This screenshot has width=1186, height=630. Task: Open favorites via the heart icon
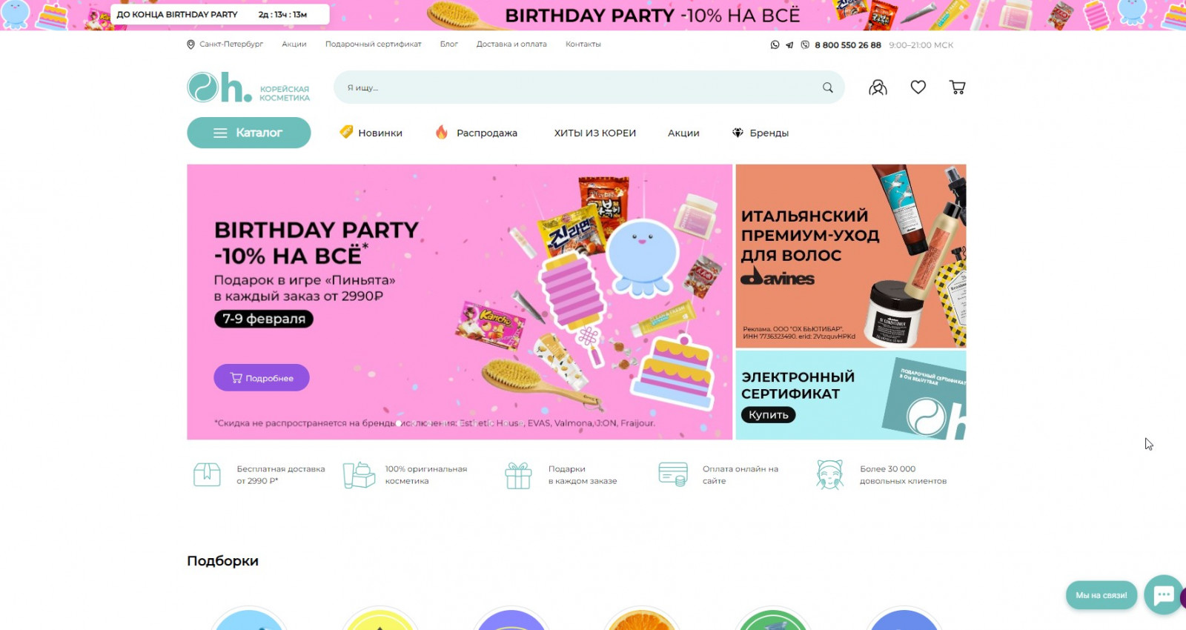(918, 87)
